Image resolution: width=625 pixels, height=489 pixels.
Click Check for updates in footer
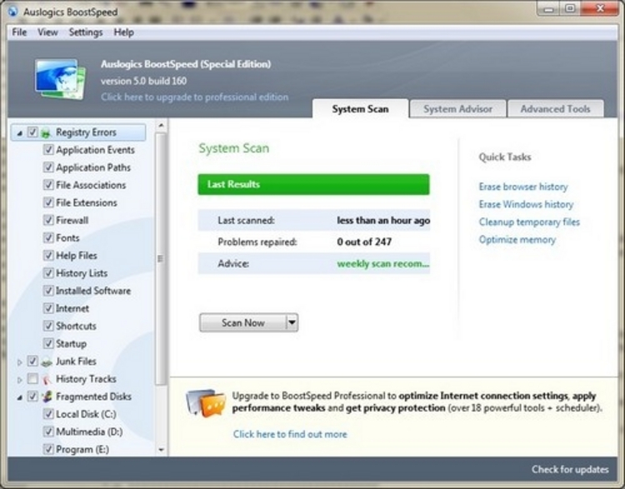pyautogui.click(x=570, y=469)
